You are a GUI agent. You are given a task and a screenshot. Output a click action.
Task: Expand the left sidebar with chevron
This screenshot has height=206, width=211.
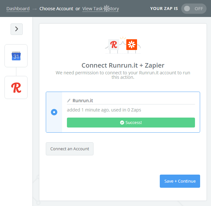coord(17,29)
